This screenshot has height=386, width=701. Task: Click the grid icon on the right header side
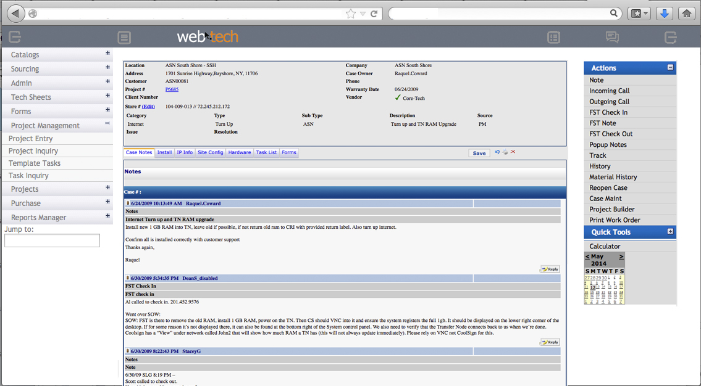pyautogui.click(x=554, y=37)
